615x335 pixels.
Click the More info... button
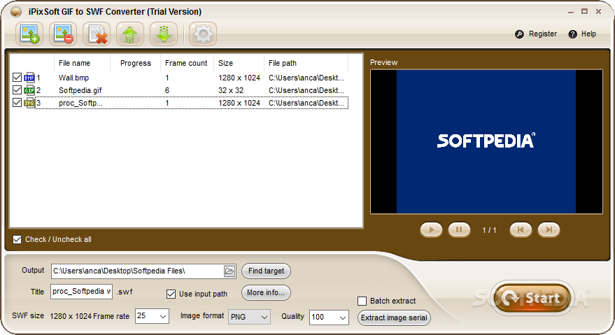(267, 292)
